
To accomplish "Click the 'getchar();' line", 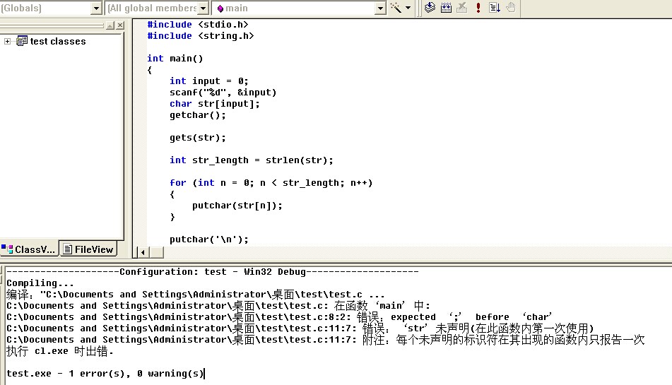I will (198, 114).
